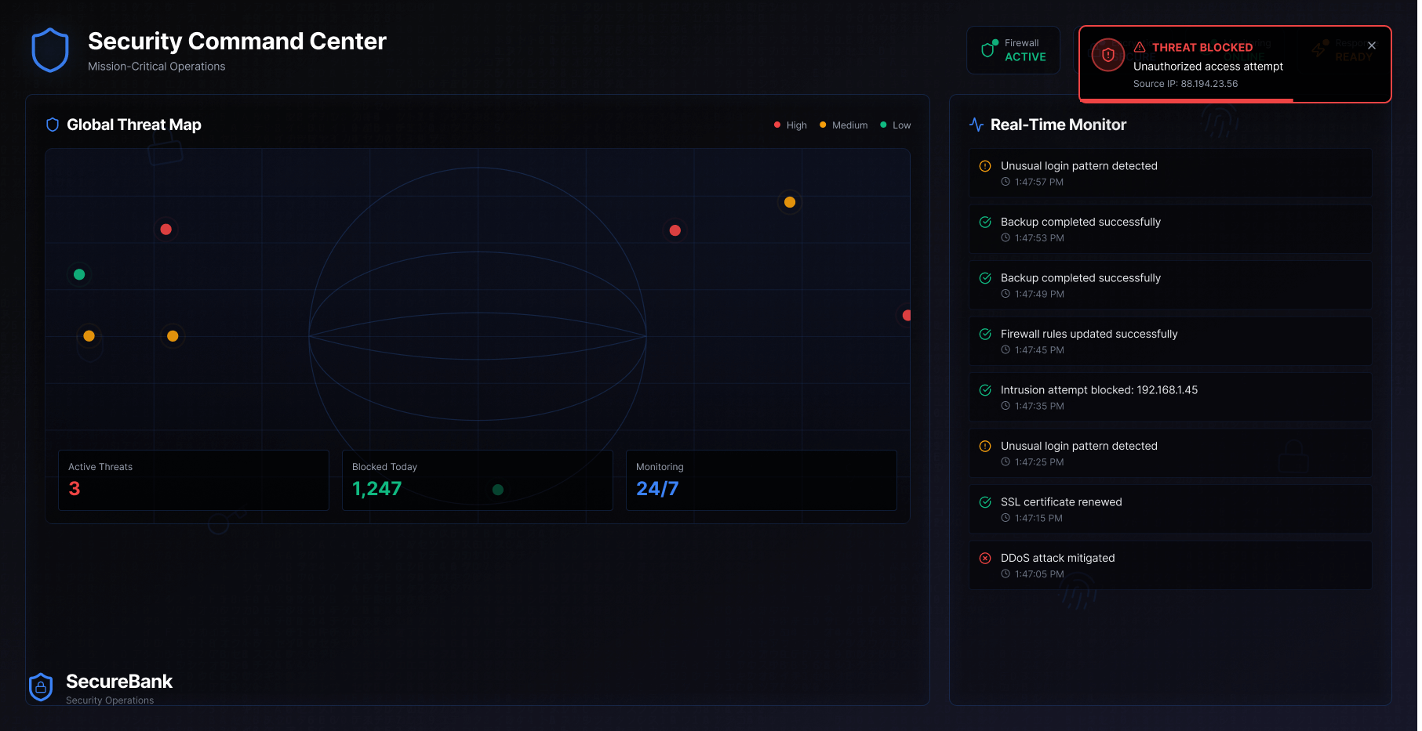Open the Firewall rules updated successfully event
The image size is (1422, 731).
[1169, 341]
